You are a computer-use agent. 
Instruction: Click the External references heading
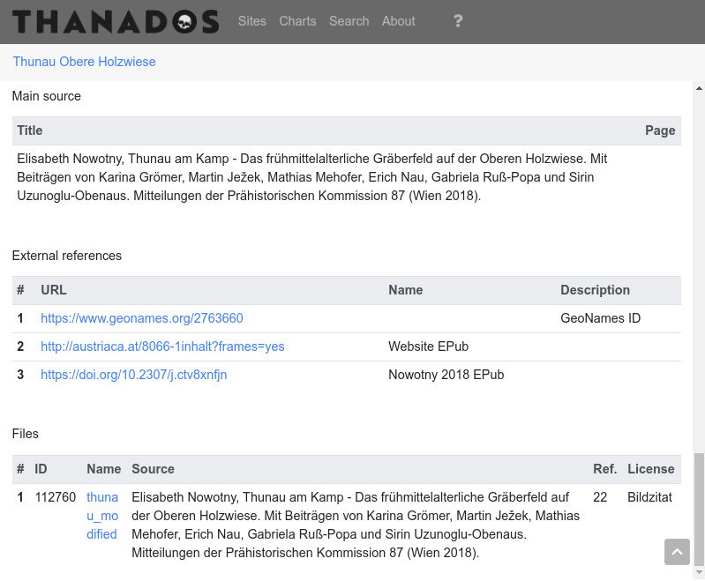pos(66,256)
